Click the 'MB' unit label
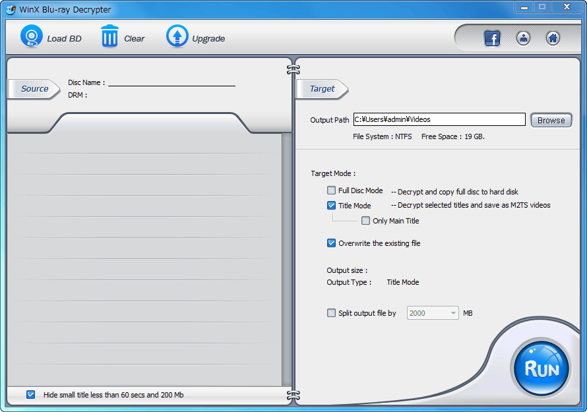The width and height of the screenshot is (587, 412). click(468, 313)
